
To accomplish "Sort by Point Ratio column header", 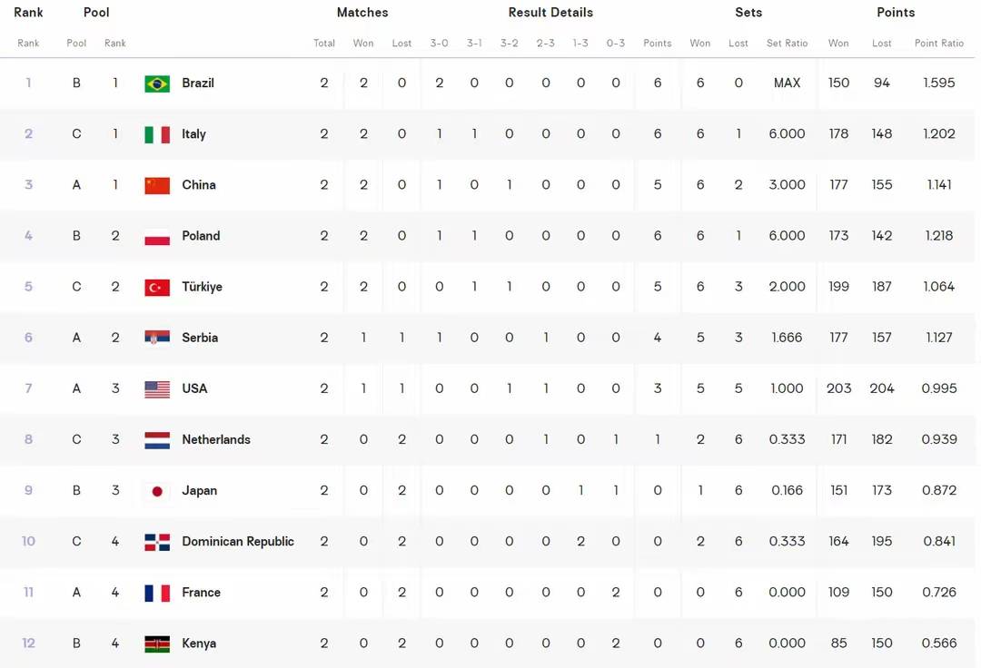I will [x=938, y=44].
